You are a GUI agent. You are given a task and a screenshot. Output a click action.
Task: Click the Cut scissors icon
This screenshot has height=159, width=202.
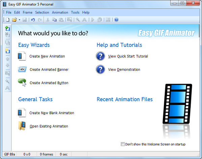(48, 20)
